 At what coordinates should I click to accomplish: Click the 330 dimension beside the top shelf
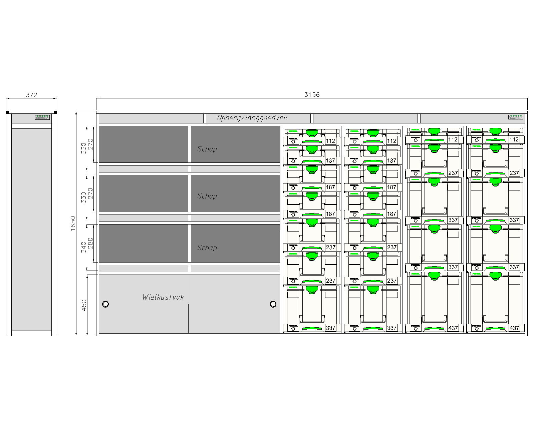[84, 148]
